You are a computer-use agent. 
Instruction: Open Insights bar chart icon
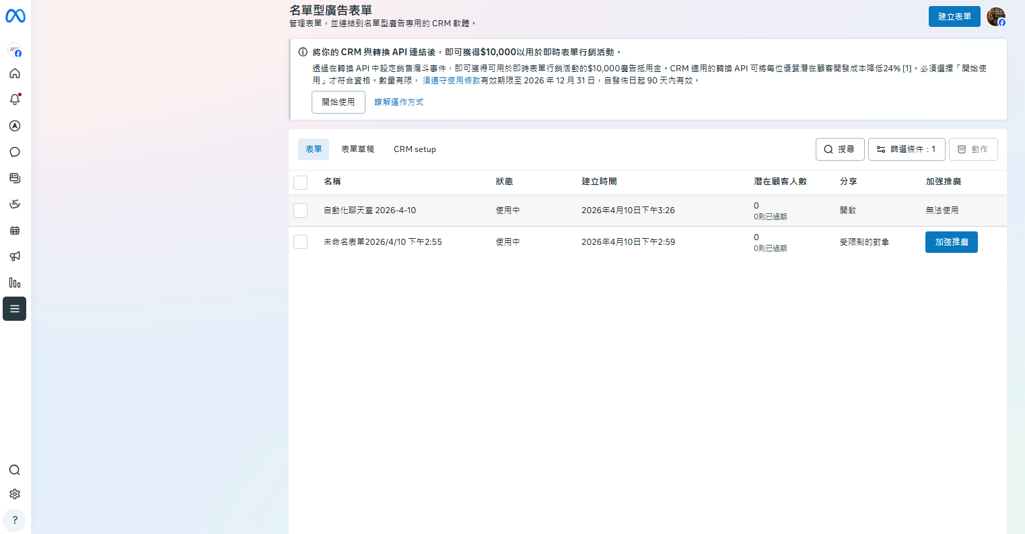click(x=15, y=282)
